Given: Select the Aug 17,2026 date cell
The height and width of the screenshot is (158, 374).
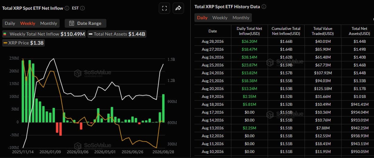Looking at the screenshot, I should tap(213, 112).
